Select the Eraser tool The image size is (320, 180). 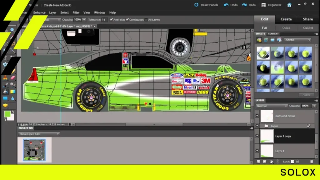click(12, 78)
